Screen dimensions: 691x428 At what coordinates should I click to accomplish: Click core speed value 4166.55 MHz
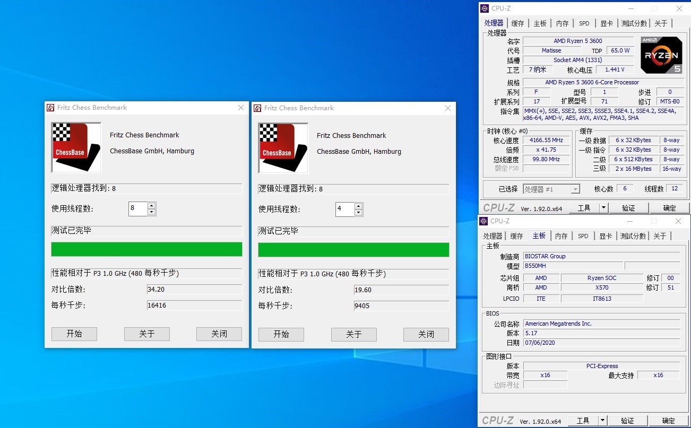click(546, 140)
